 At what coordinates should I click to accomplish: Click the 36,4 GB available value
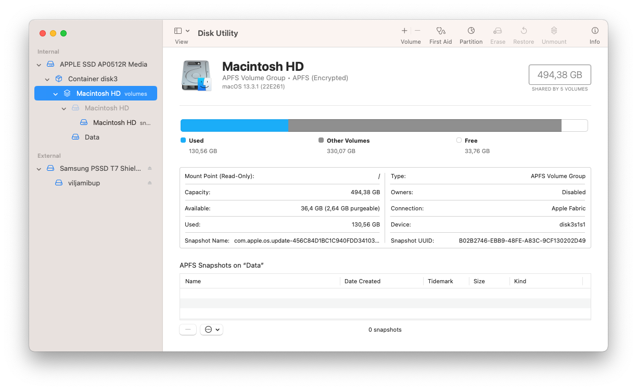(x=340, y=209)
